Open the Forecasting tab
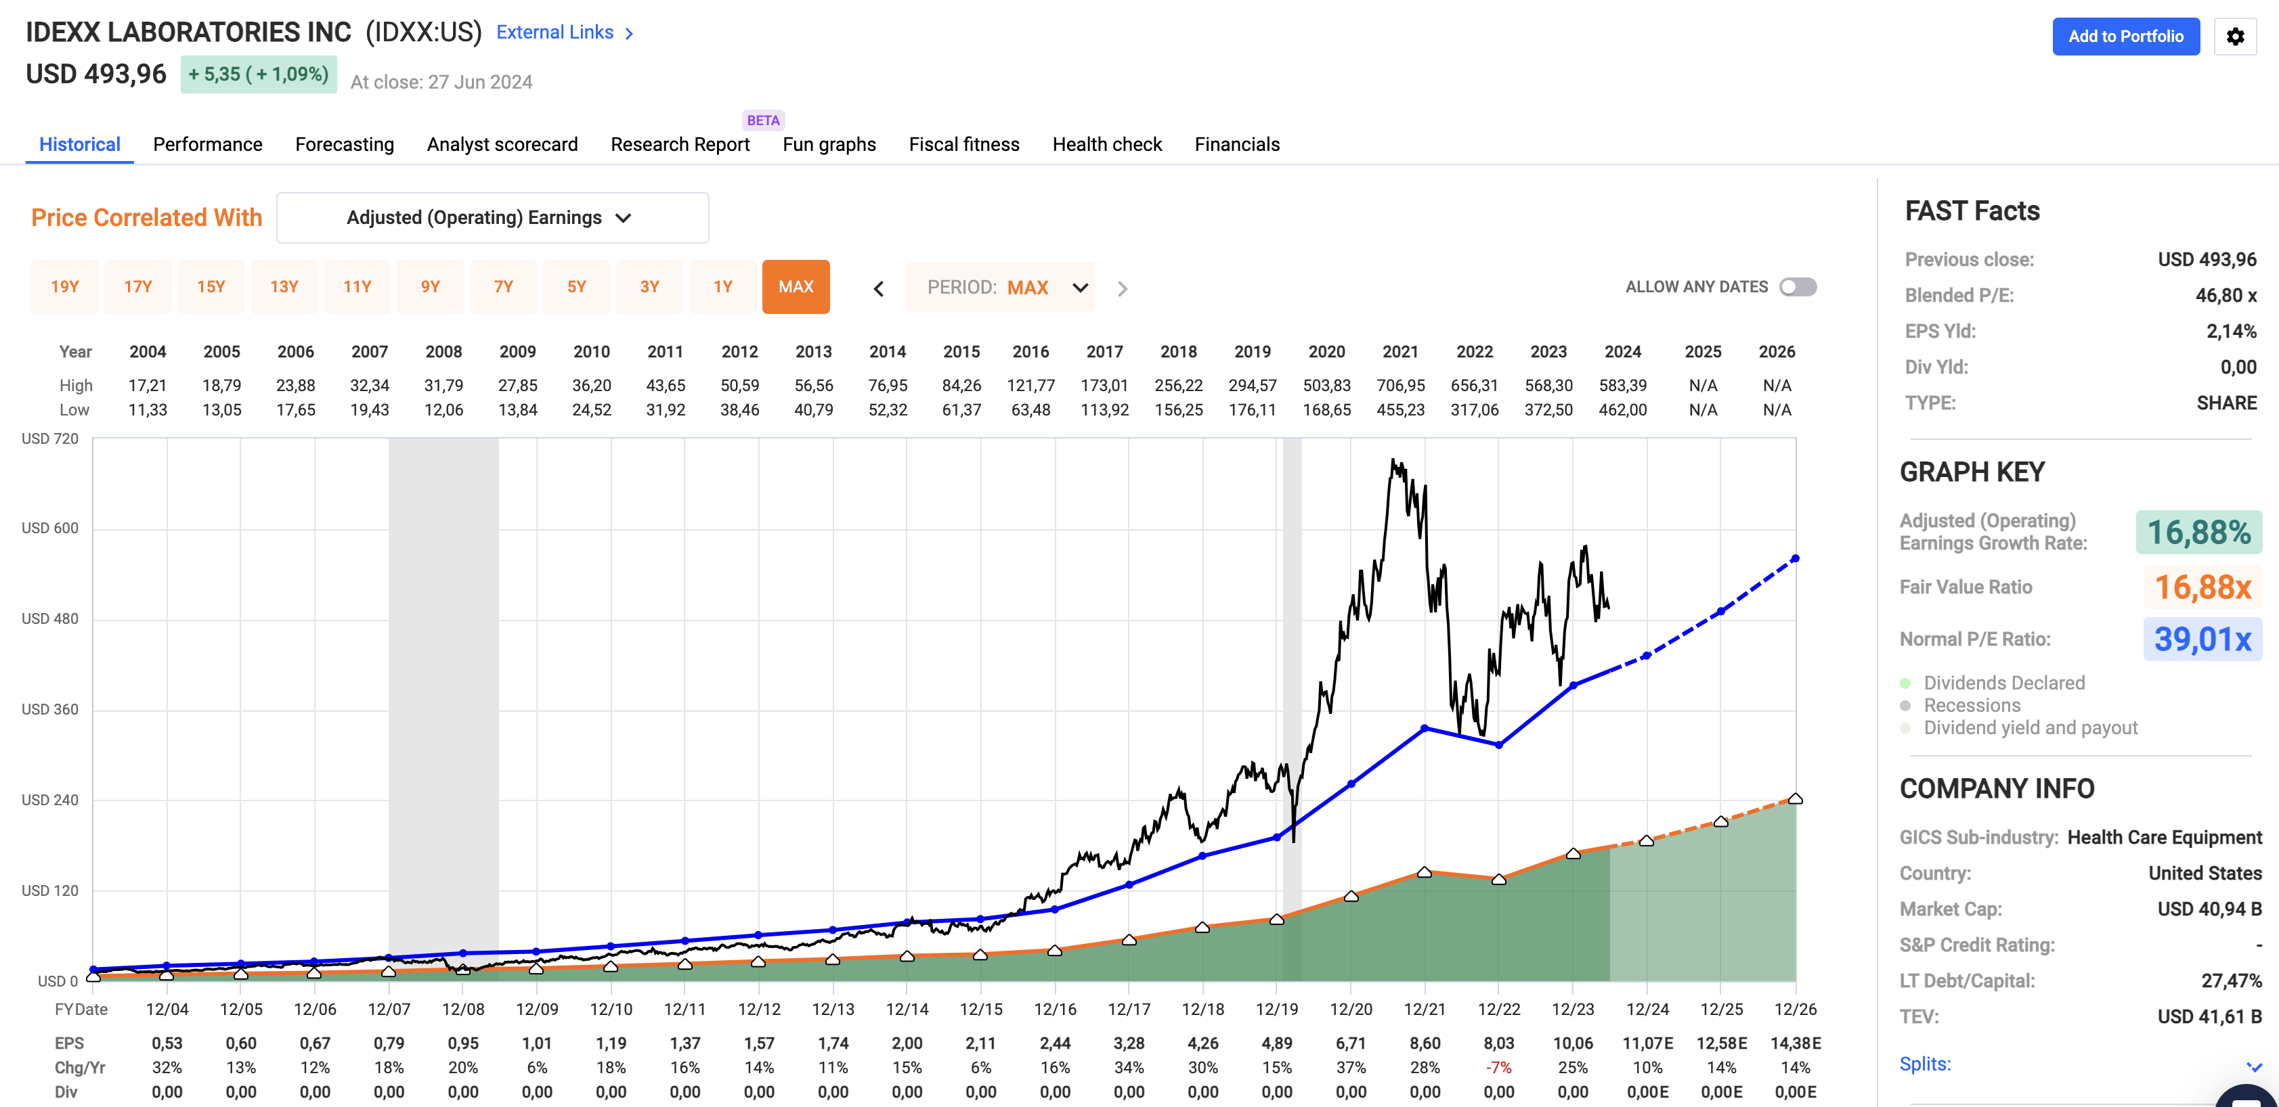 point(345,144)
